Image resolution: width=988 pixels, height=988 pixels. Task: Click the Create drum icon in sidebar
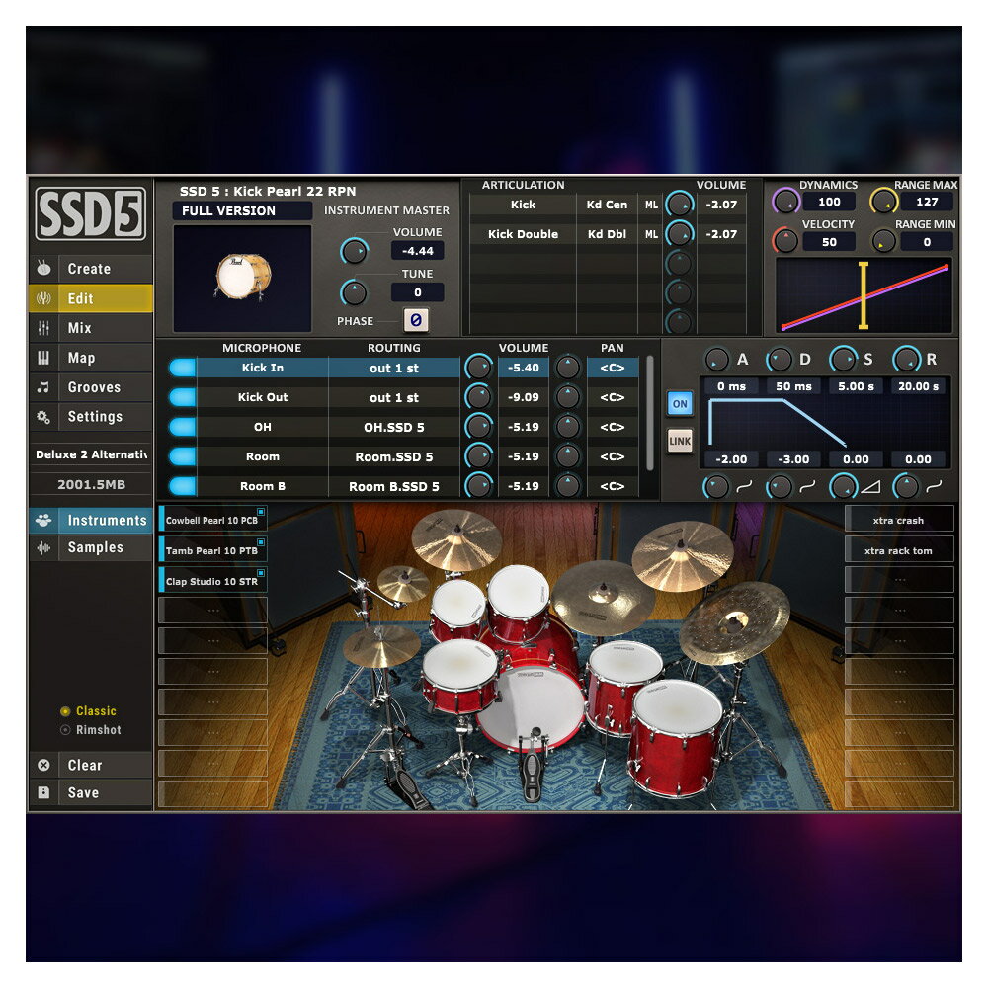[43, 269]
